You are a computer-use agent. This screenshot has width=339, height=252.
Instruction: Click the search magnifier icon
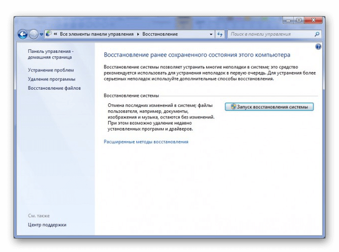317,34
